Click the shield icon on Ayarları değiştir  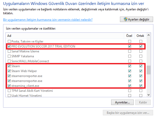pyautogui.click(x=125, y=19)
